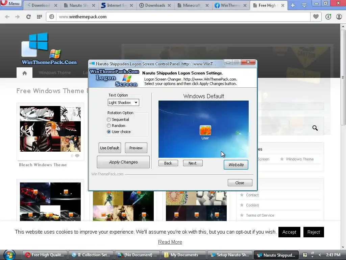Screen dimensions: 346x260
Task: Open the Terms of Service link
Action: point(260,215)
